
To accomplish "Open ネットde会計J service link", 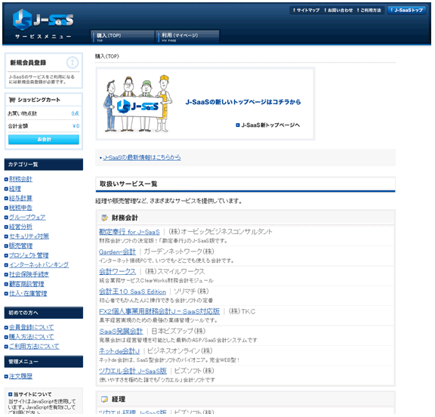I will 119,351.
